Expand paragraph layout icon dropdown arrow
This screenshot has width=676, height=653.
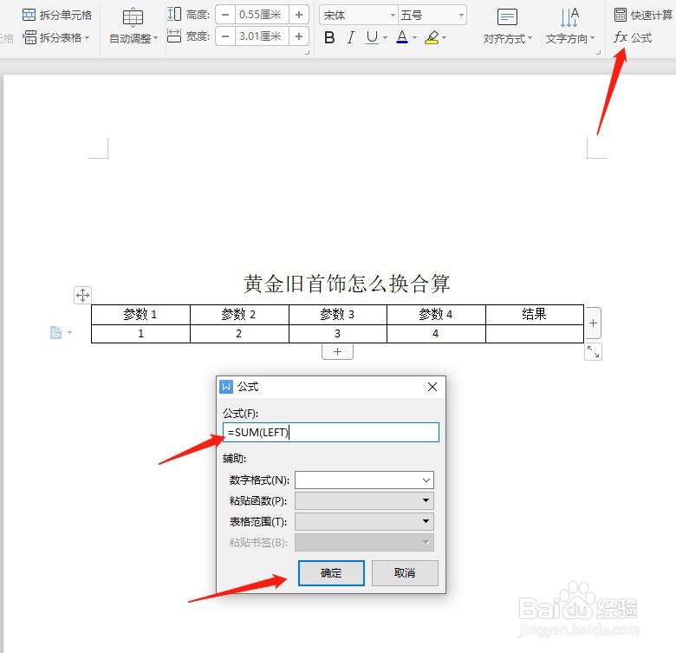click(x=70, y=332)
